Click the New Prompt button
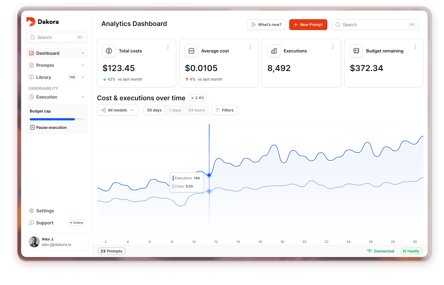The height and width of the screenshot is (285, 444). (x=308, y=25)
